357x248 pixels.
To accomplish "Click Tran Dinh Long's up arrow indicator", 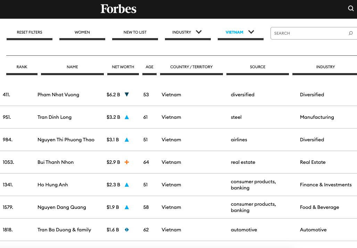I will pos(127,117).
